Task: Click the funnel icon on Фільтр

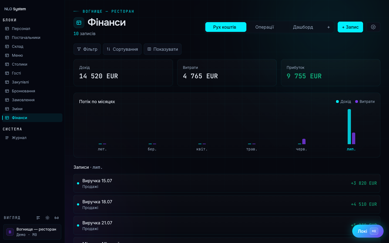Action: (79, 49)
